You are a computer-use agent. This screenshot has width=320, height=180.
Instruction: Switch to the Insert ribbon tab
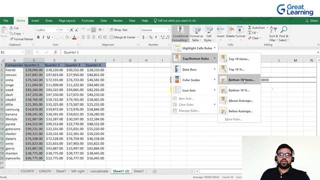(x=35, y=20)
